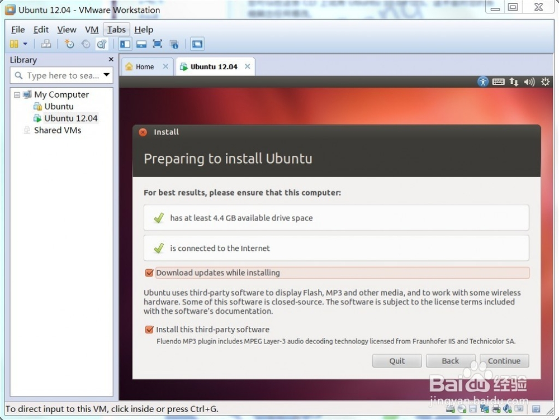The height and width of the screenshot is (420, 559).
Task: Open the system gear menu in panel
Action: [x=545, y=82]
